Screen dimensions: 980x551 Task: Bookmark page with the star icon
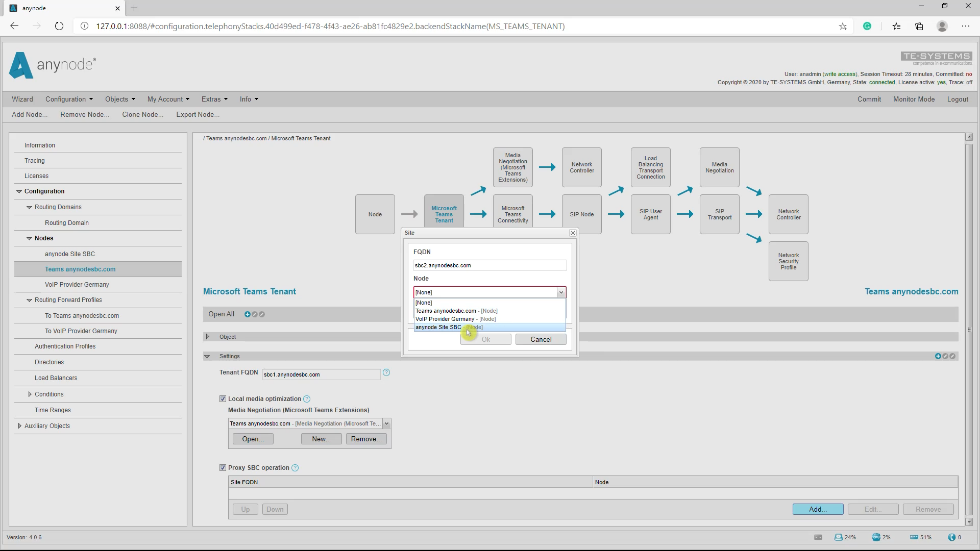click(843, 26)
